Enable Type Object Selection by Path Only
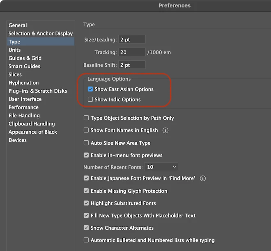Screen dimensions: 271x251 pos(86,118)
